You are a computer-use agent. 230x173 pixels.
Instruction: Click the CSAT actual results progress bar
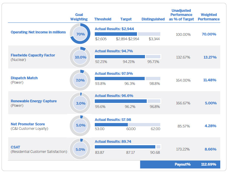coord(127,147)
